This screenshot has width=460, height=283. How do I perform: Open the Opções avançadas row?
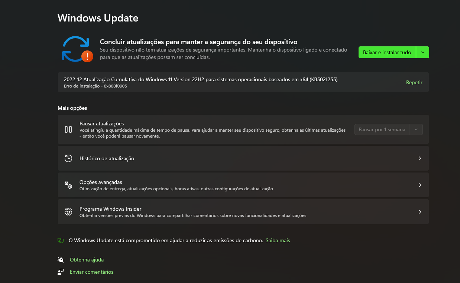(243, 185)
